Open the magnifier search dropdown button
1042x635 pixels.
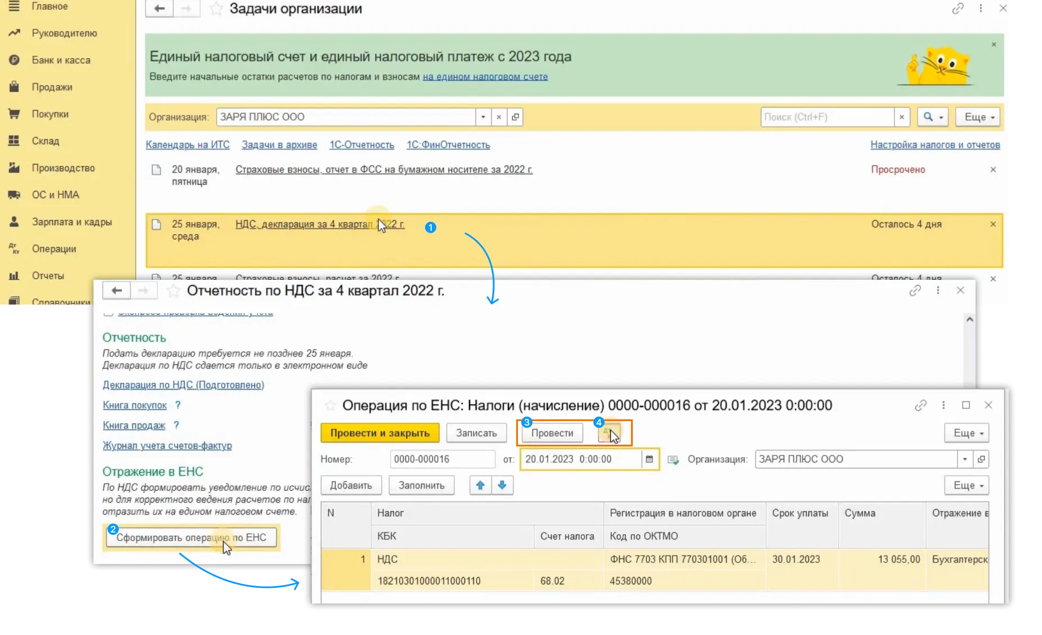933,117
